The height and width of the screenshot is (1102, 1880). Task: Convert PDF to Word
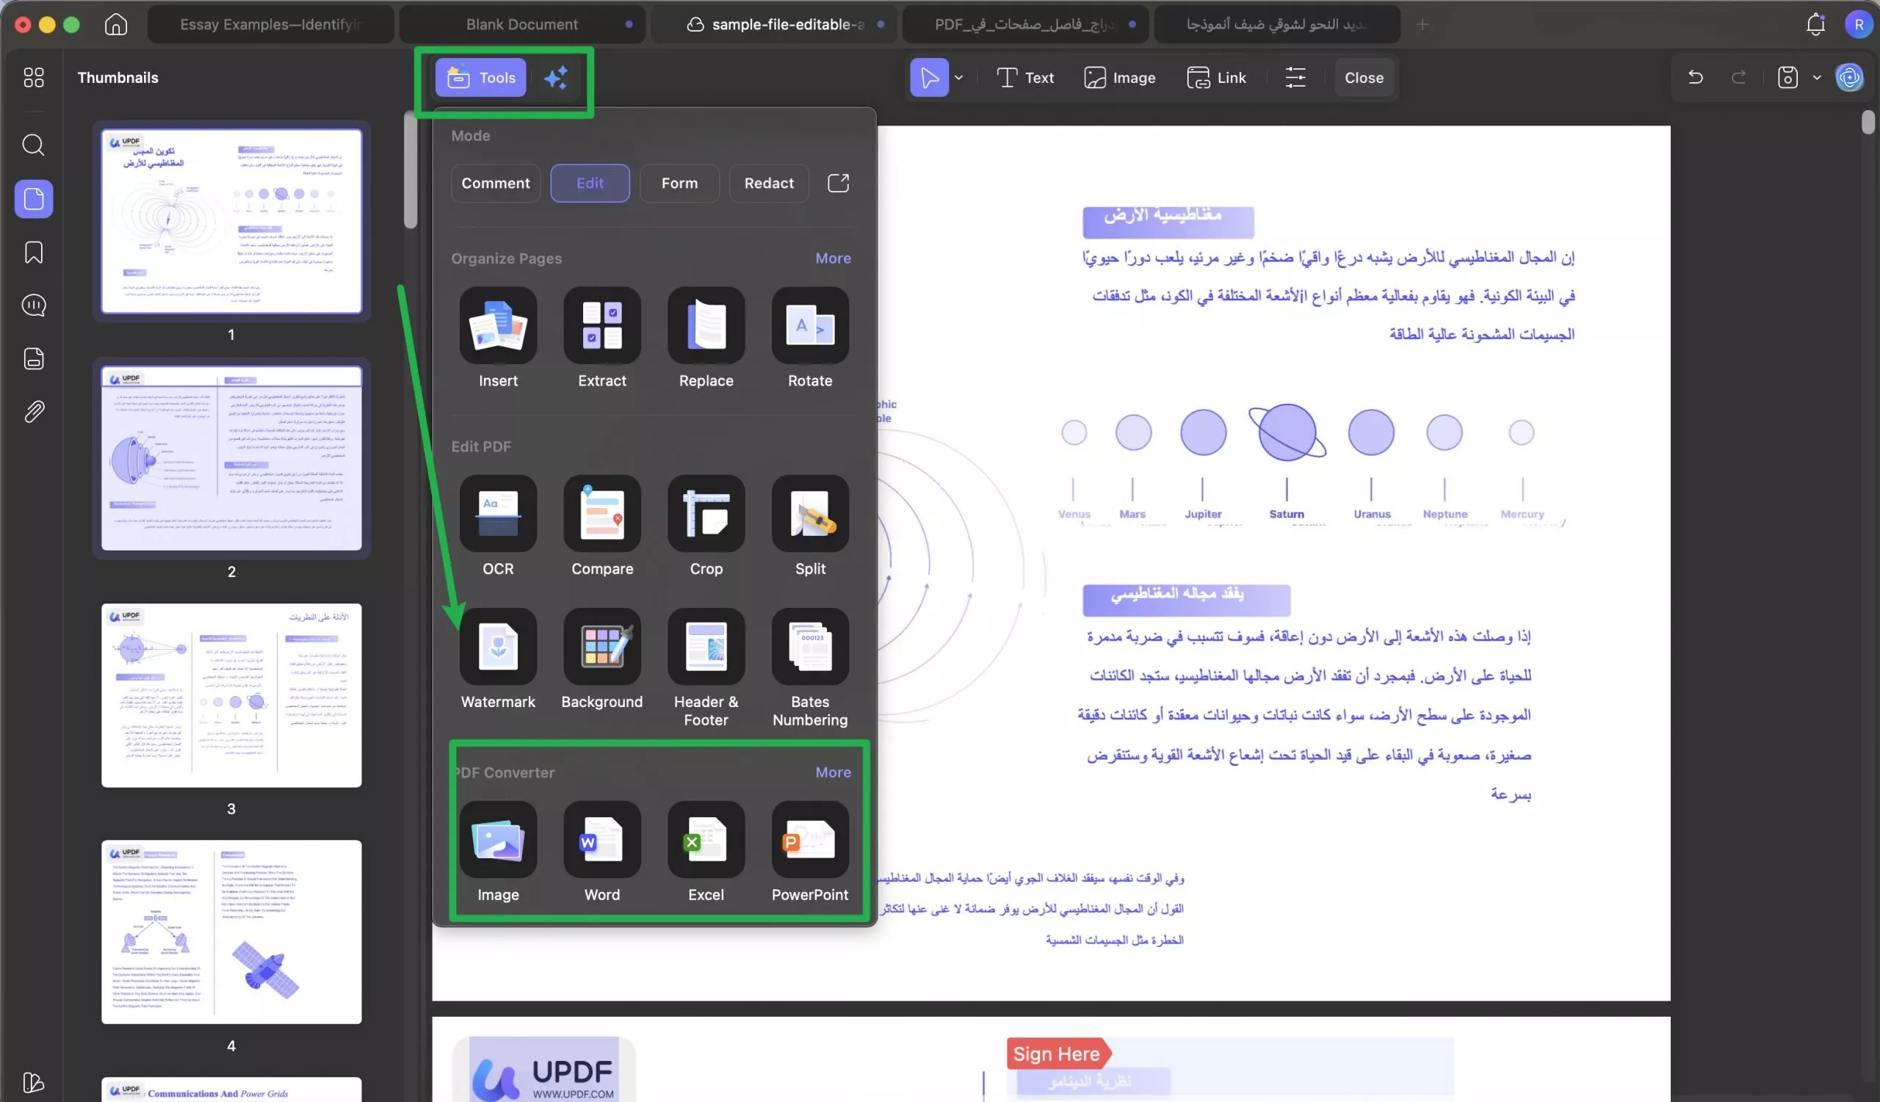click(602, 852)
